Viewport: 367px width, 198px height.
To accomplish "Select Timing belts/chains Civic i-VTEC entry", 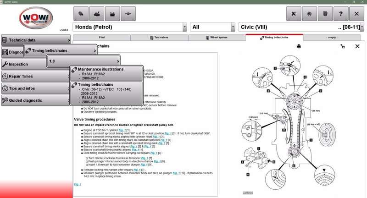I will (x=106, y=93).
